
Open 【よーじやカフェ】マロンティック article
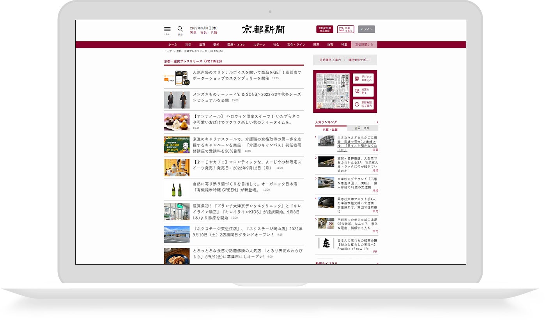[247, 165]
